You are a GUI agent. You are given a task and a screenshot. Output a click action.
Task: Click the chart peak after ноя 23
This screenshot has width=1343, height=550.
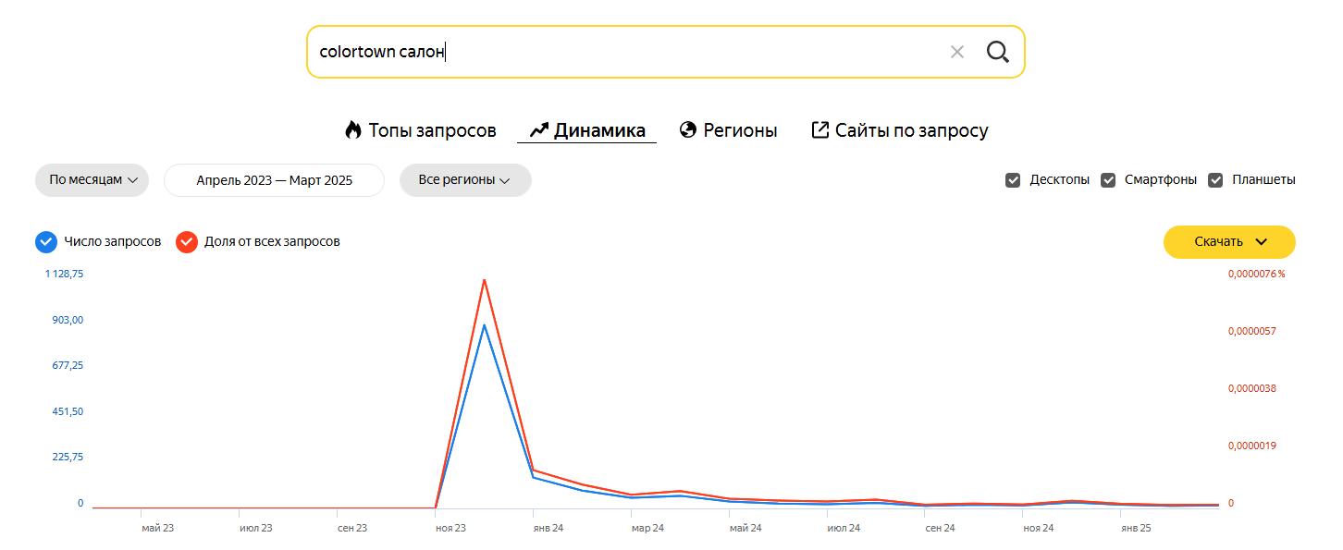tap(484, 280)
